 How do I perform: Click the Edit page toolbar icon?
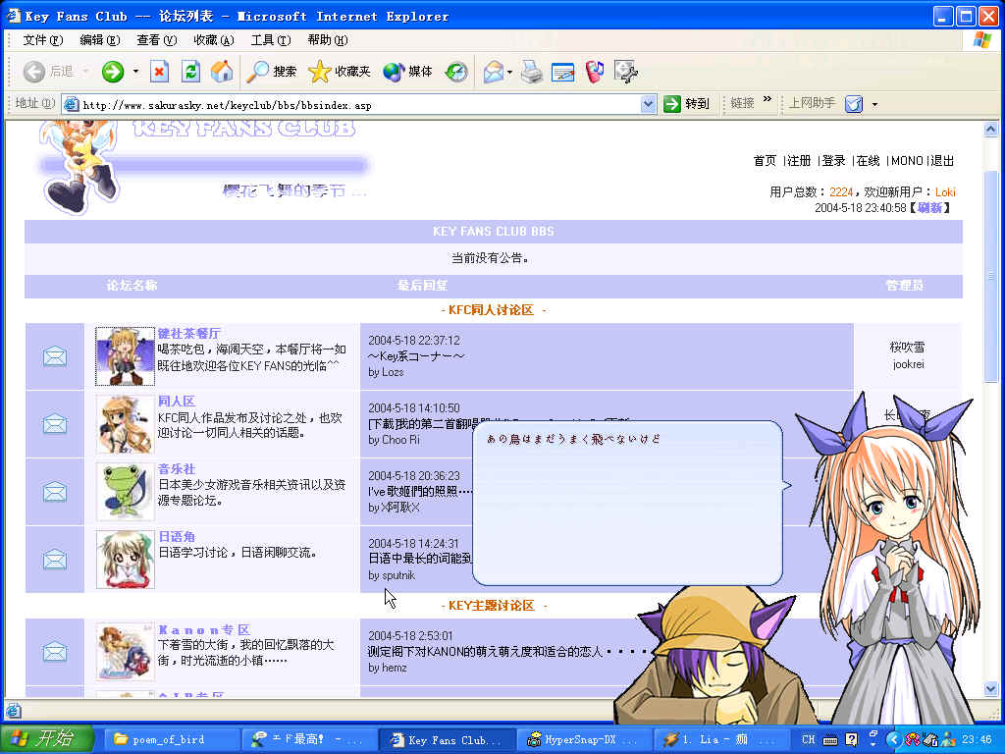[x=562, y=71]
